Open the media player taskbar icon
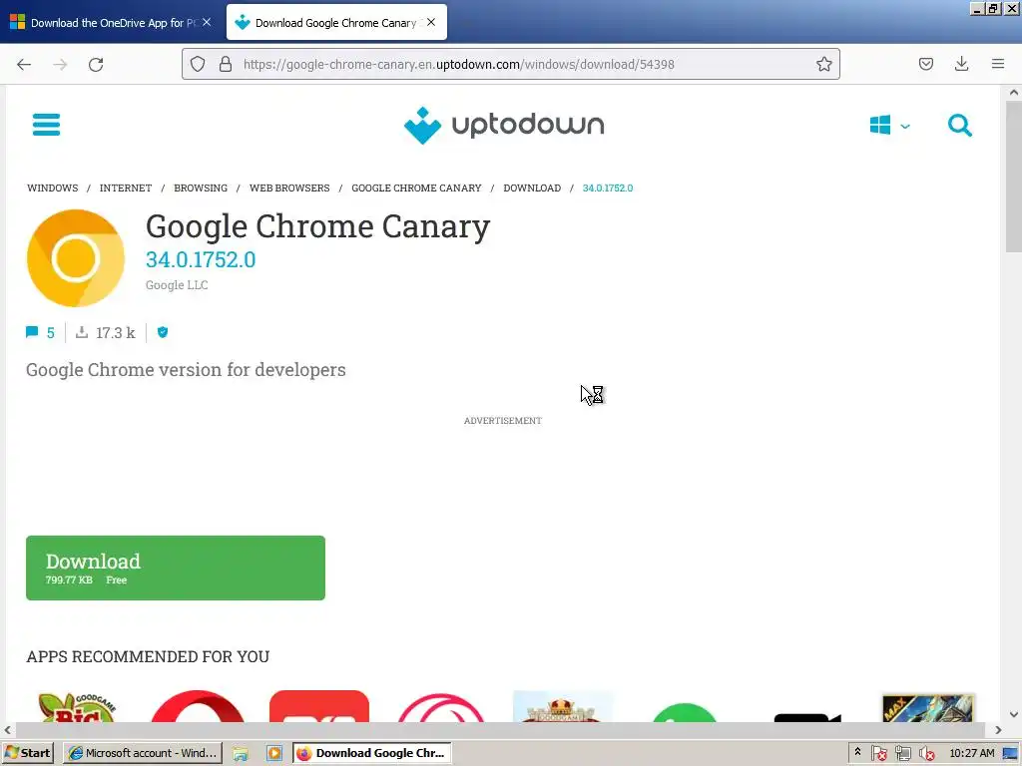 [274, 754]
